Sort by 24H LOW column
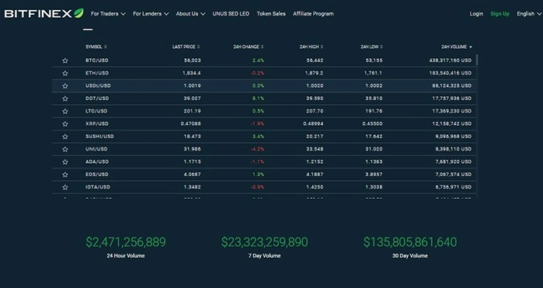543x288 pixels. click(x=371, y=47)
